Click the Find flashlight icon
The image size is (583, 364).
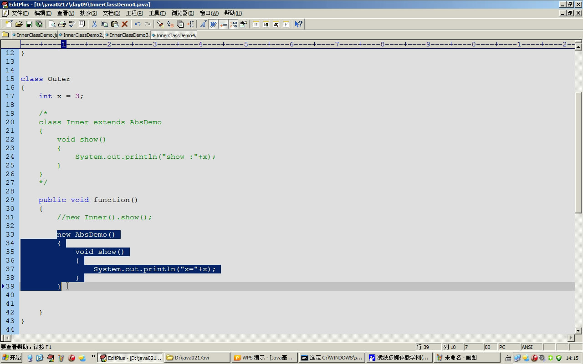click(x=160, y=24)
